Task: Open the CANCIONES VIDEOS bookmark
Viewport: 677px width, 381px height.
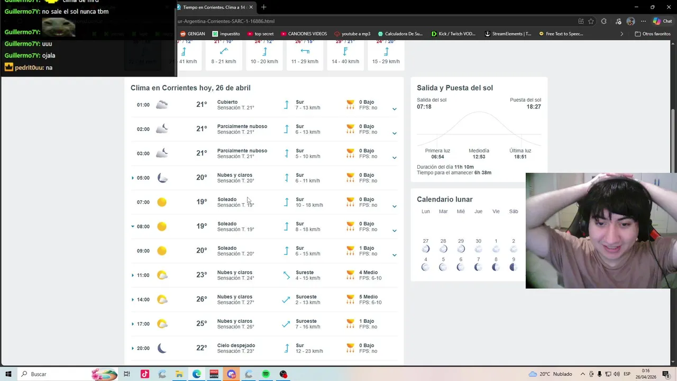Action: point(304,34)
